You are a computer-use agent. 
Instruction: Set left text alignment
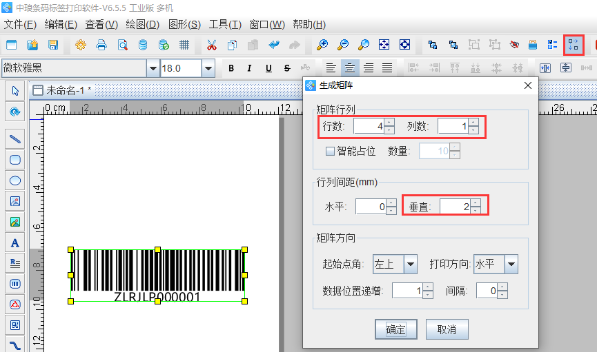coord(331,68)
